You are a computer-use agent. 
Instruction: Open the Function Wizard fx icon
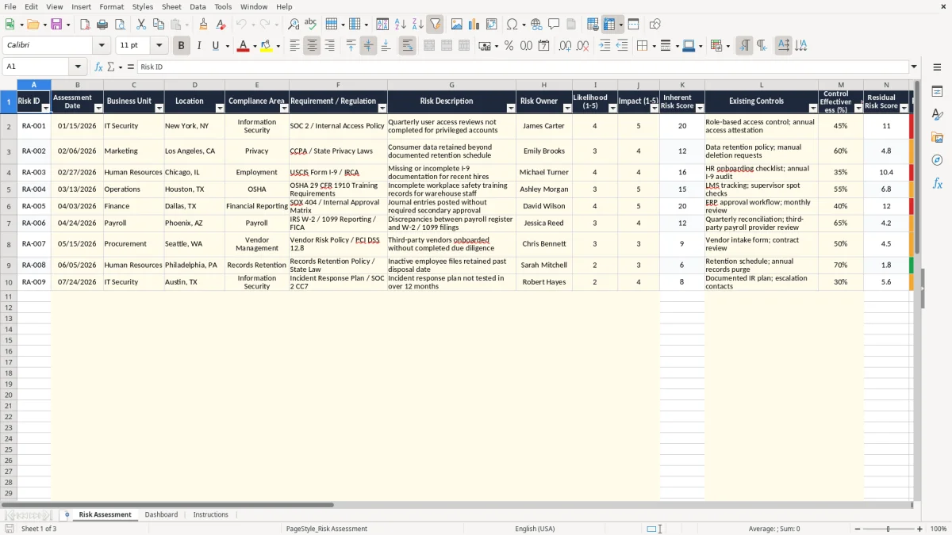(x=99, y=67)
